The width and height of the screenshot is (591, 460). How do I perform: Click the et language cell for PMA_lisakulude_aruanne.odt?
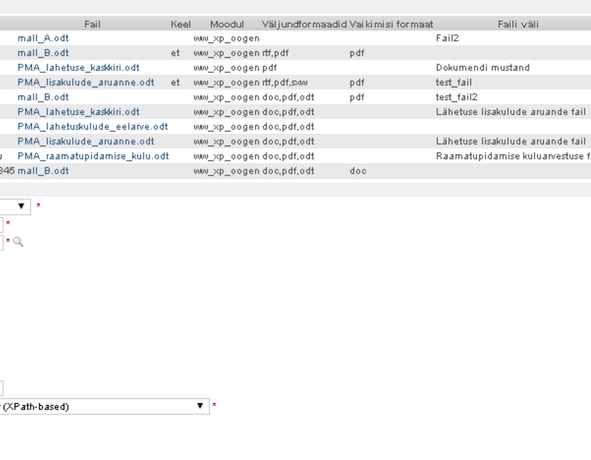pyautogui.click(x=175, y=82)
